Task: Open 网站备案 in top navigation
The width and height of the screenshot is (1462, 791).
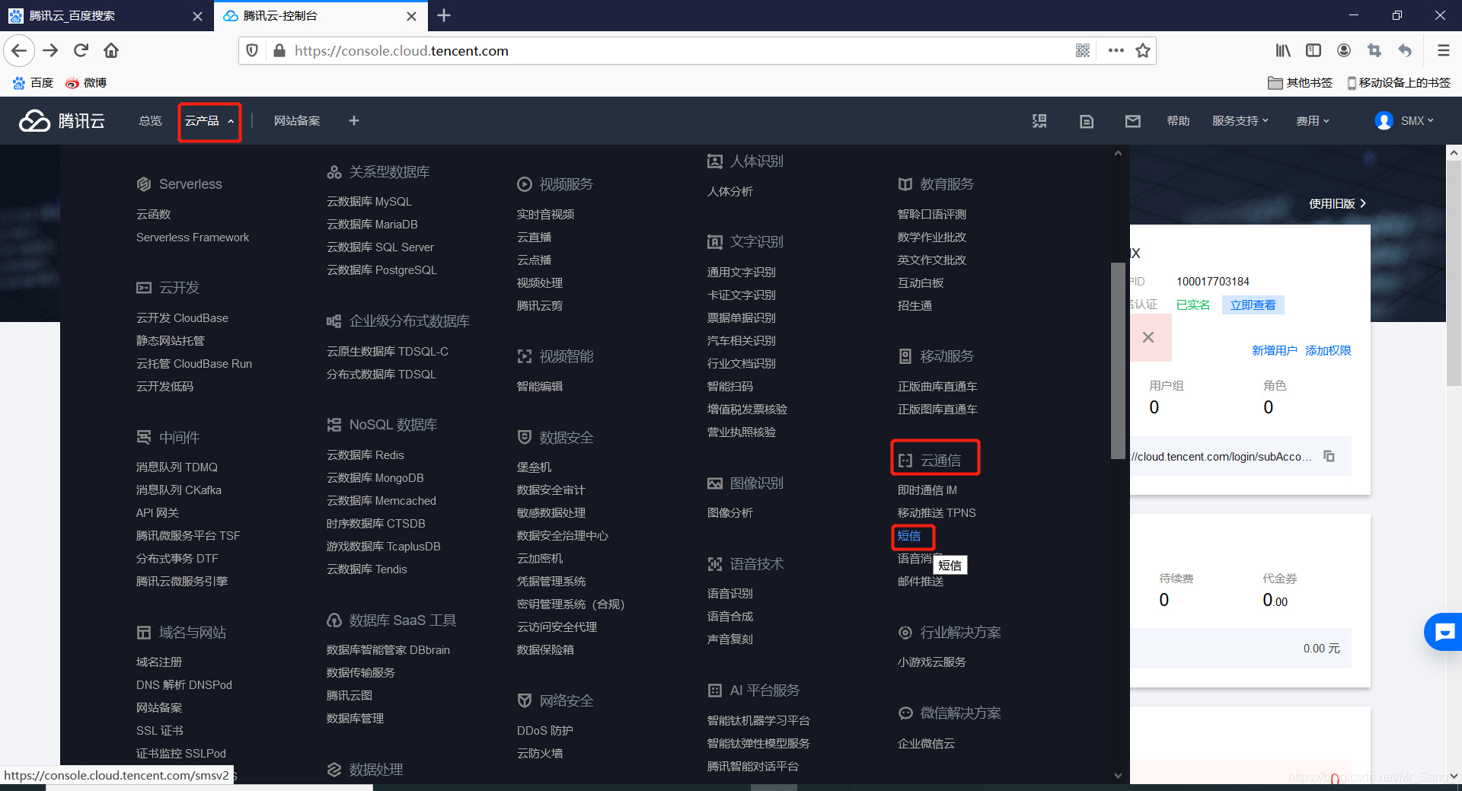Action: pyautogui.click(x=297, y=121)
